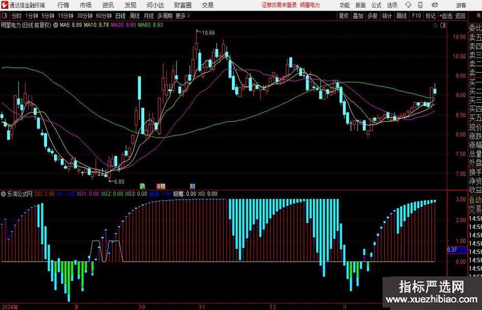Click the 6.80 low price annotation
The width and height of the screenshot is (482, 310).
click(x=119, y=182)
